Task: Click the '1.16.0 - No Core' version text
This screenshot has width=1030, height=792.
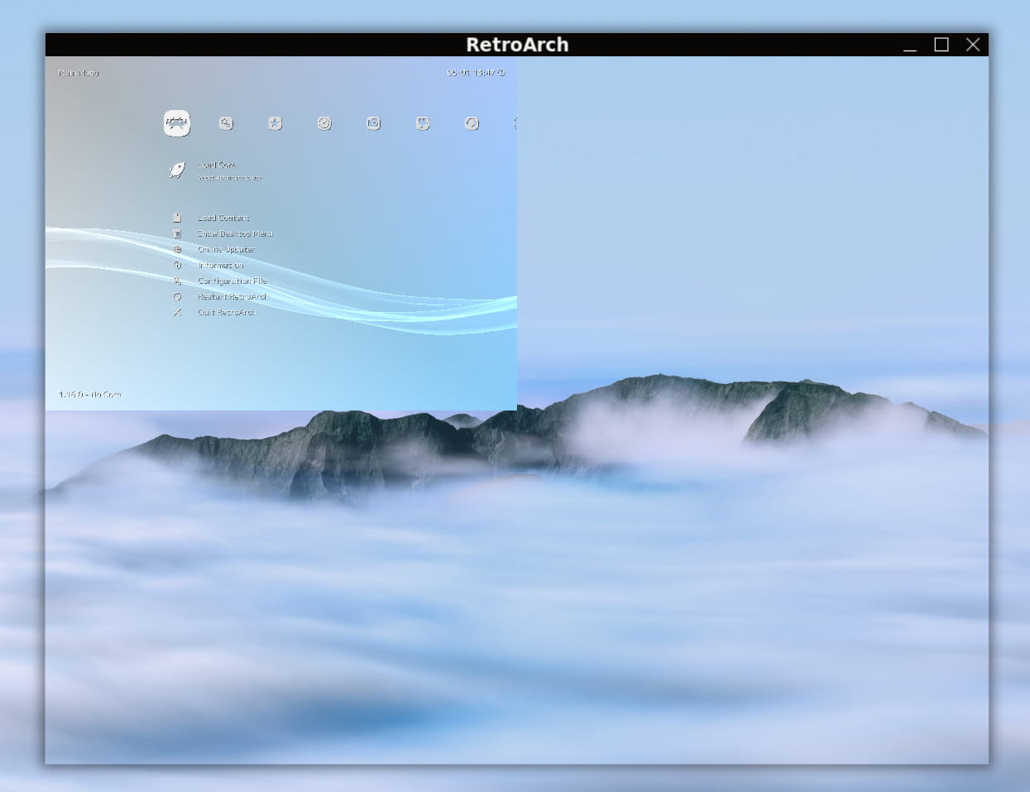Action: 90,394
